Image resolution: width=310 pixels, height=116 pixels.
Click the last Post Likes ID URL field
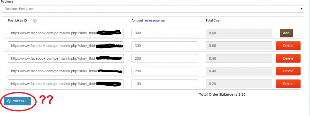tap(66, 84)
